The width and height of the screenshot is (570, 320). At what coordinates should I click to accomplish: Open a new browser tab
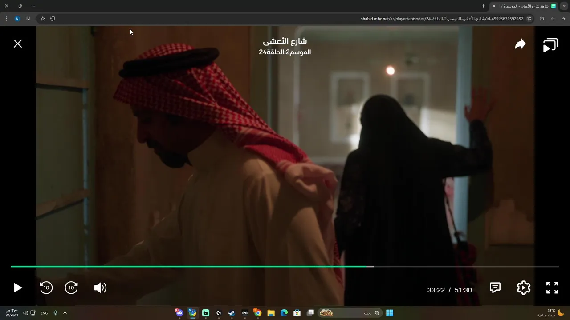(x=483, y=6)
